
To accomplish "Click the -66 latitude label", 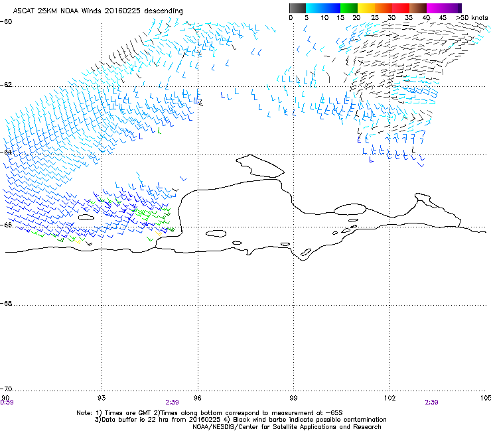I will pos(6,225).
